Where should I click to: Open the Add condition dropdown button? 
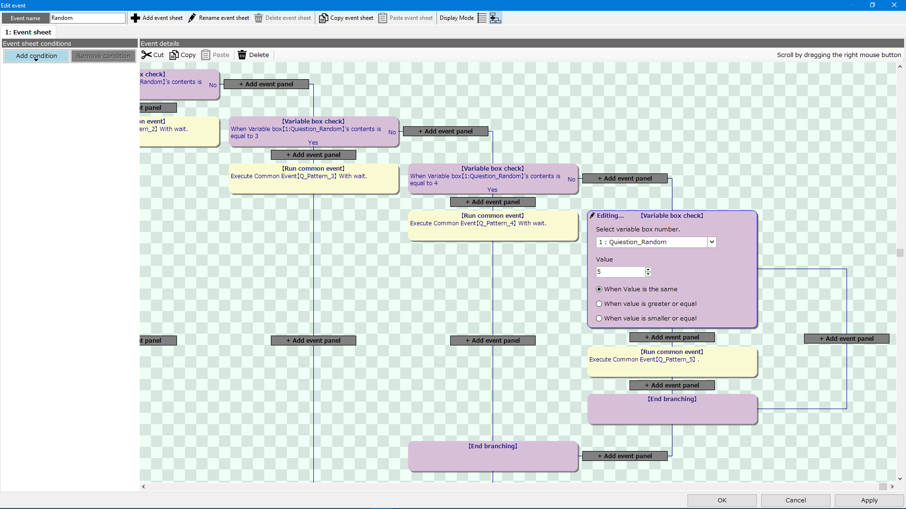click(x=36, y=56)
